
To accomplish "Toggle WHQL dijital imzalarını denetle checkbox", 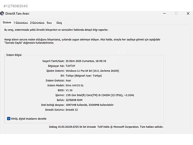I will pyautogui.click(x=9, y=119).
